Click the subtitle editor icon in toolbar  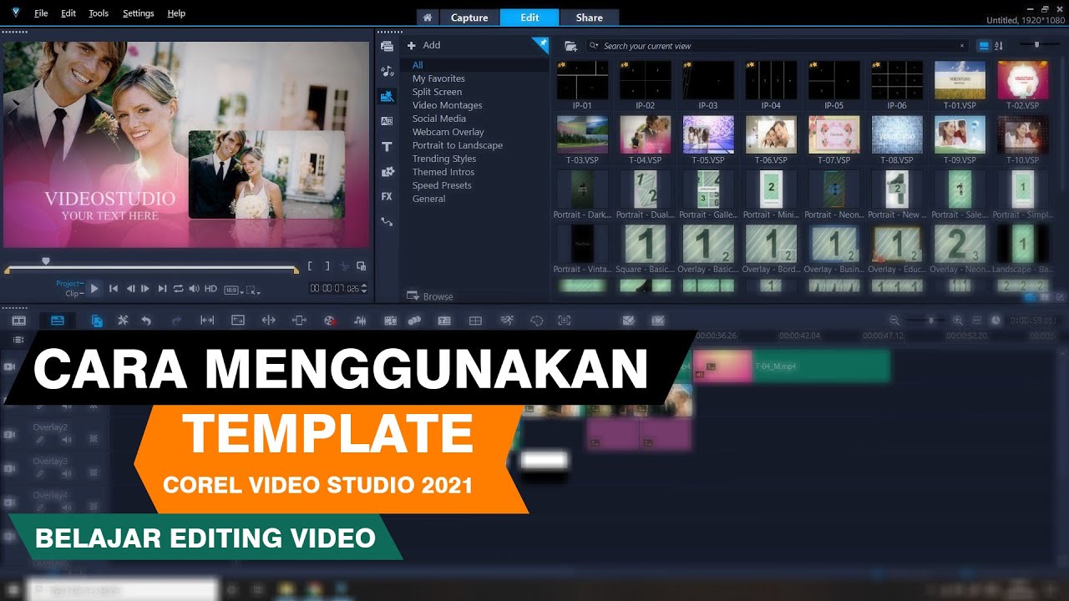(444, 321)
